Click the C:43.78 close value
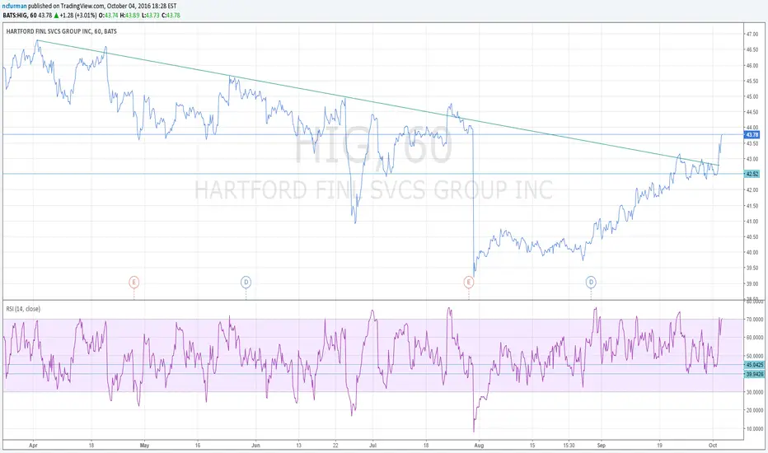The image size is (768, 453). tap(172, 15)
